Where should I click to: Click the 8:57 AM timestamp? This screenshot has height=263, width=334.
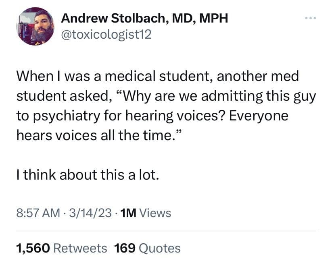[39, 213]
